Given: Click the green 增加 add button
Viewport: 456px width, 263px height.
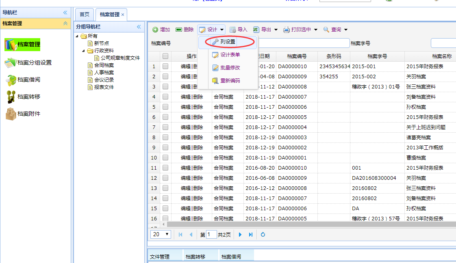Looking at the screenshot, I should [161, 30].
